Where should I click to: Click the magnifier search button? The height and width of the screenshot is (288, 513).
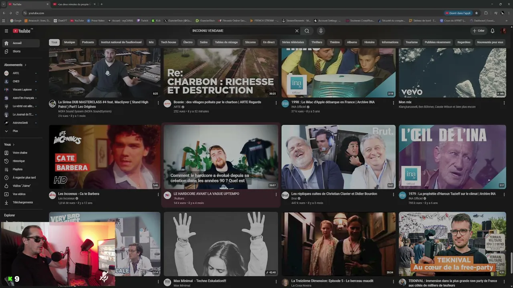[307, 31]
